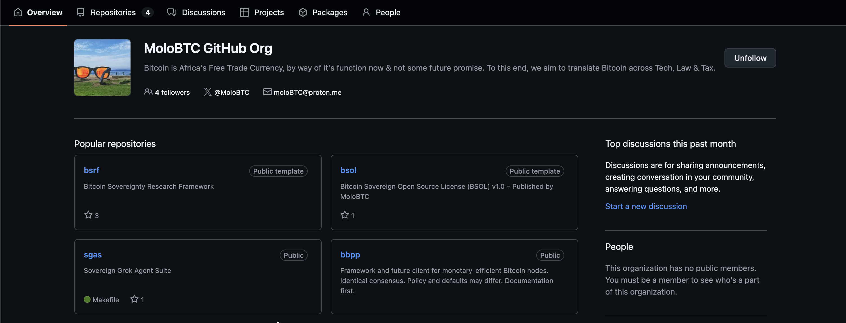This screenshot has height=323, width=846.
Task: Click the Public badge on sgas card
Action: click(x=294, y=255)
